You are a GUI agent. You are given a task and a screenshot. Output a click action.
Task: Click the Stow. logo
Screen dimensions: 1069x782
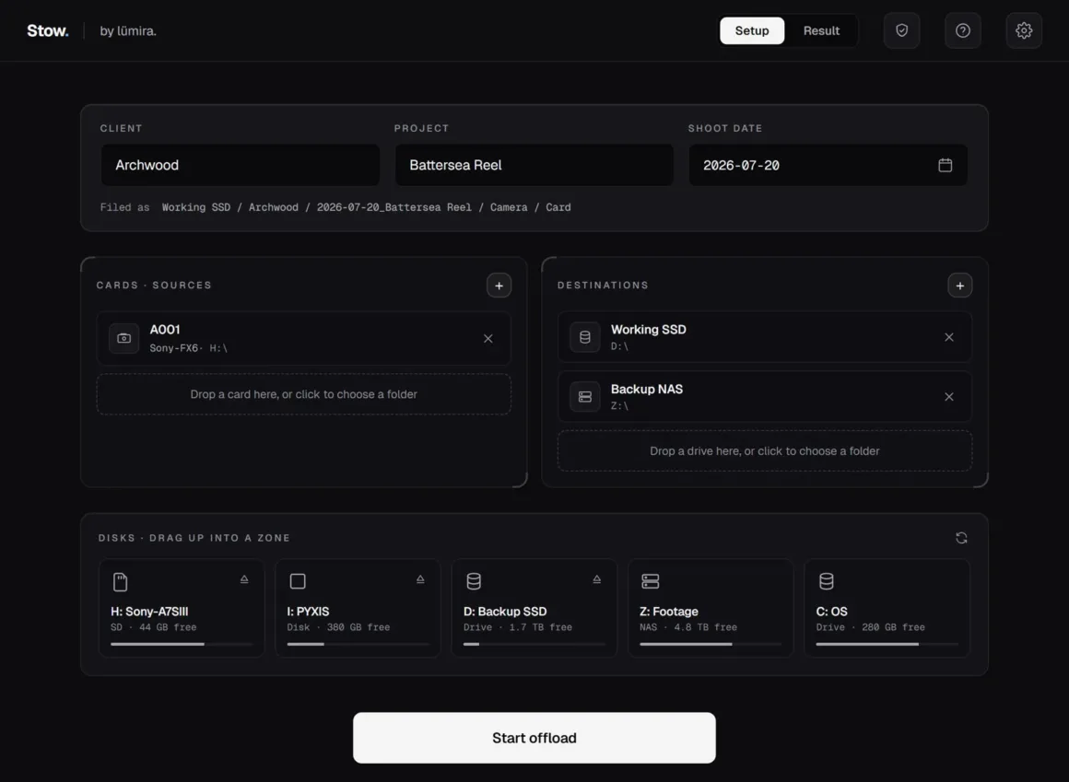(48, 30)
